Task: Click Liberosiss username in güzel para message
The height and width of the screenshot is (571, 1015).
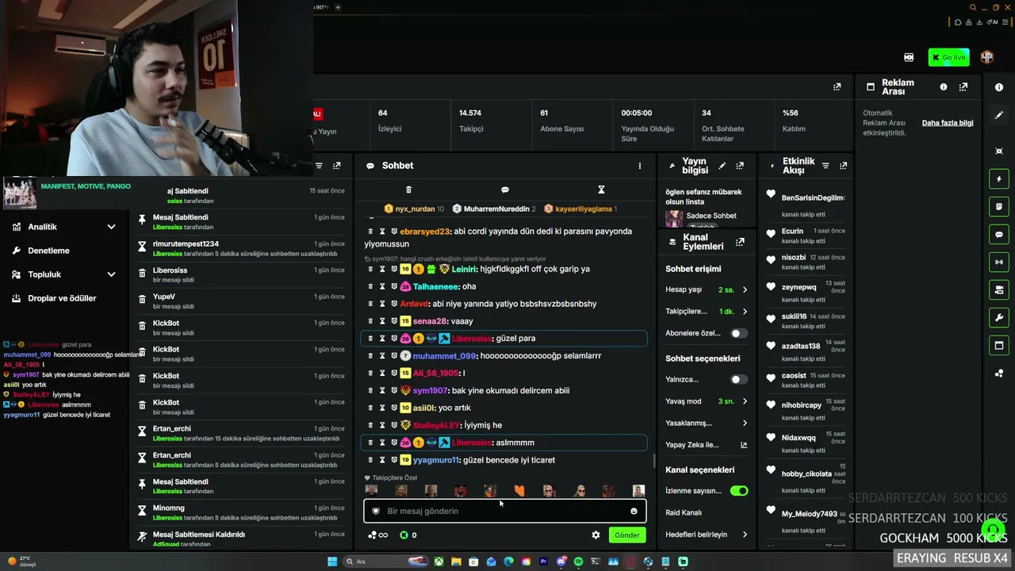Action: tap(471, 339)
